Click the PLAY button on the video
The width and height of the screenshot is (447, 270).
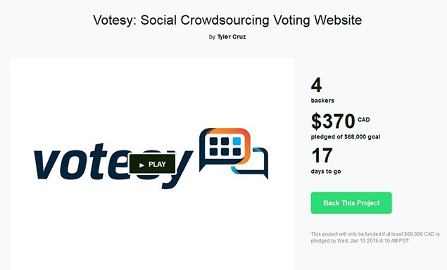[152, 164]
